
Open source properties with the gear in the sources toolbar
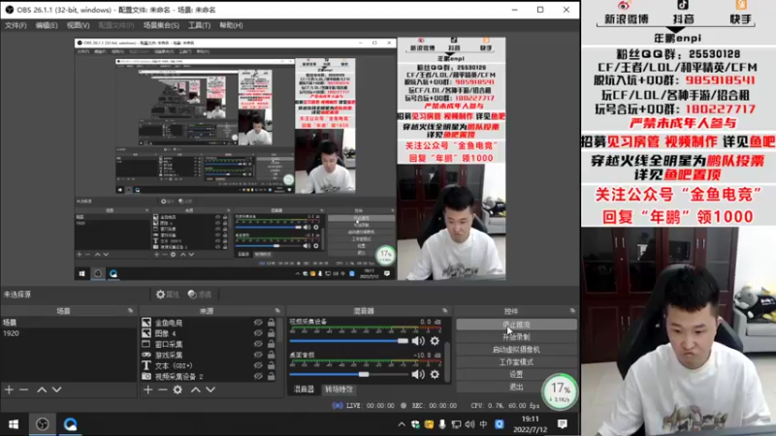click(178, 389)
